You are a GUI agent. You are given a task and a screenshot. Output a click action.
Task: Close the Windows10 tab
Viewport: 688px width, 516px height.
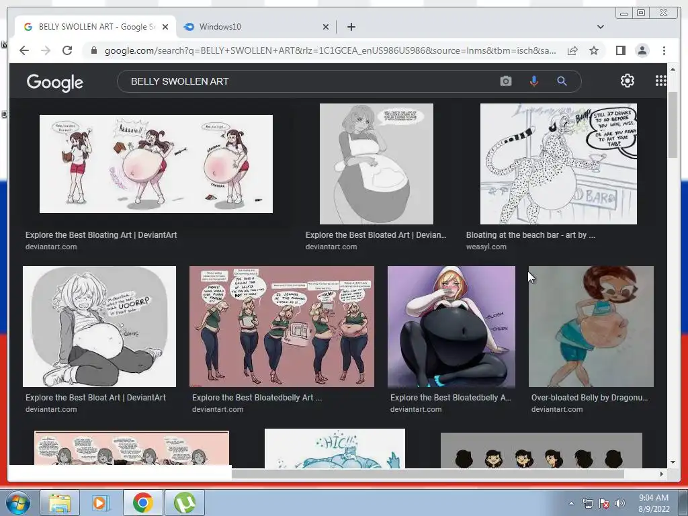click(x=326, y=27)
